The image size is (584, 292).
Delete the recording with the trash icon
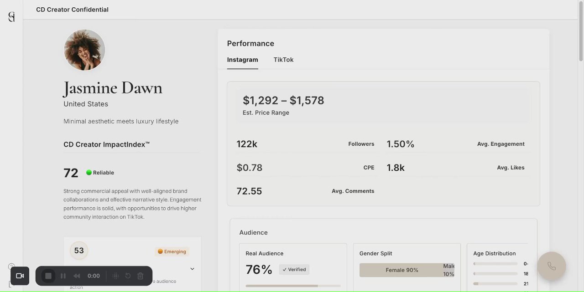click(141, 276)
